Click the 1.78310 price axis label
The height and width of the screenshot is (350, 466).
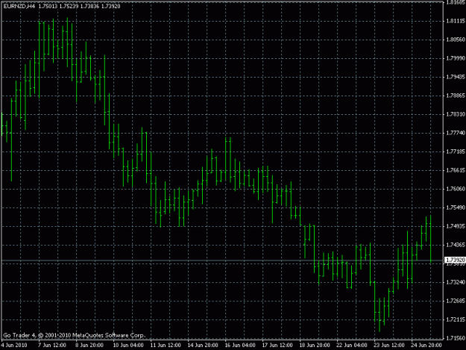click(456, 114)
